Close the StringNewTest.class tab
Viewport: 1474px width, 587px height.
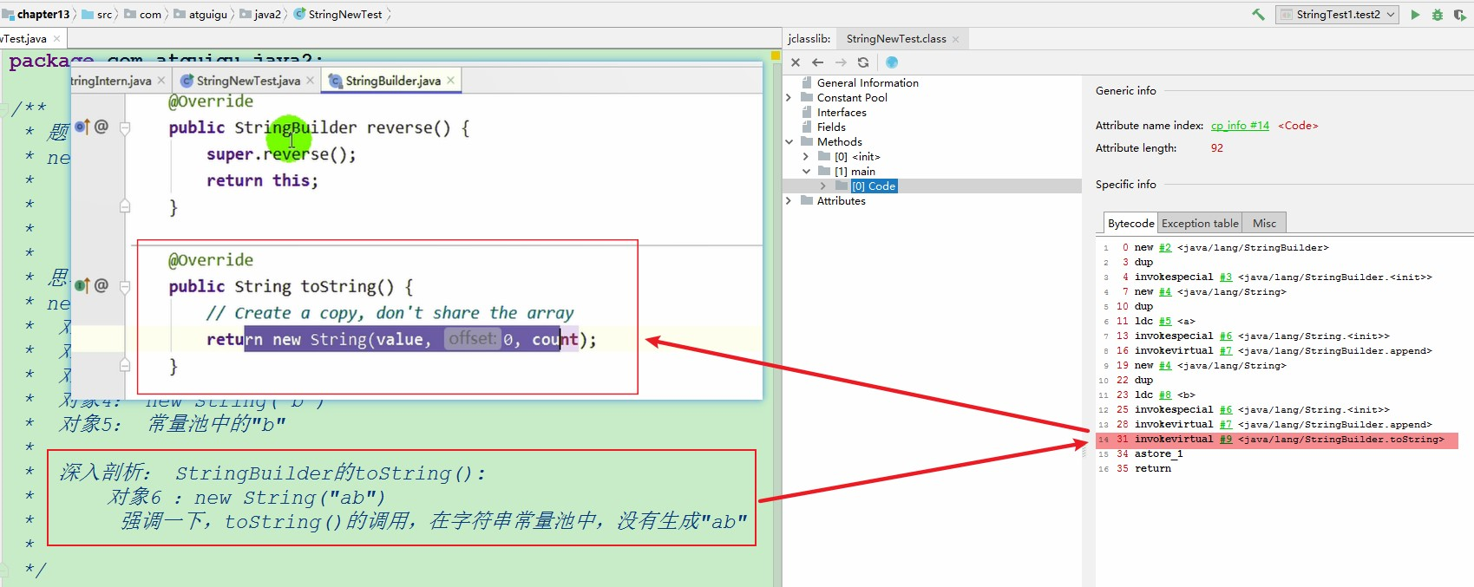click(956, 39)
